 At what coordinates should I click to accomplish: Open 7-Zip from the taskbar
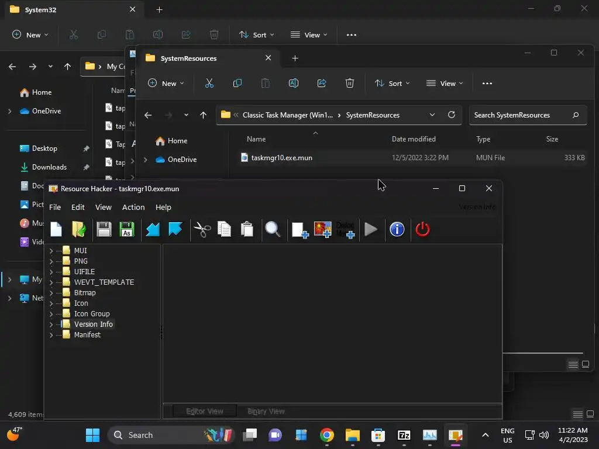[x=404, y=435]
